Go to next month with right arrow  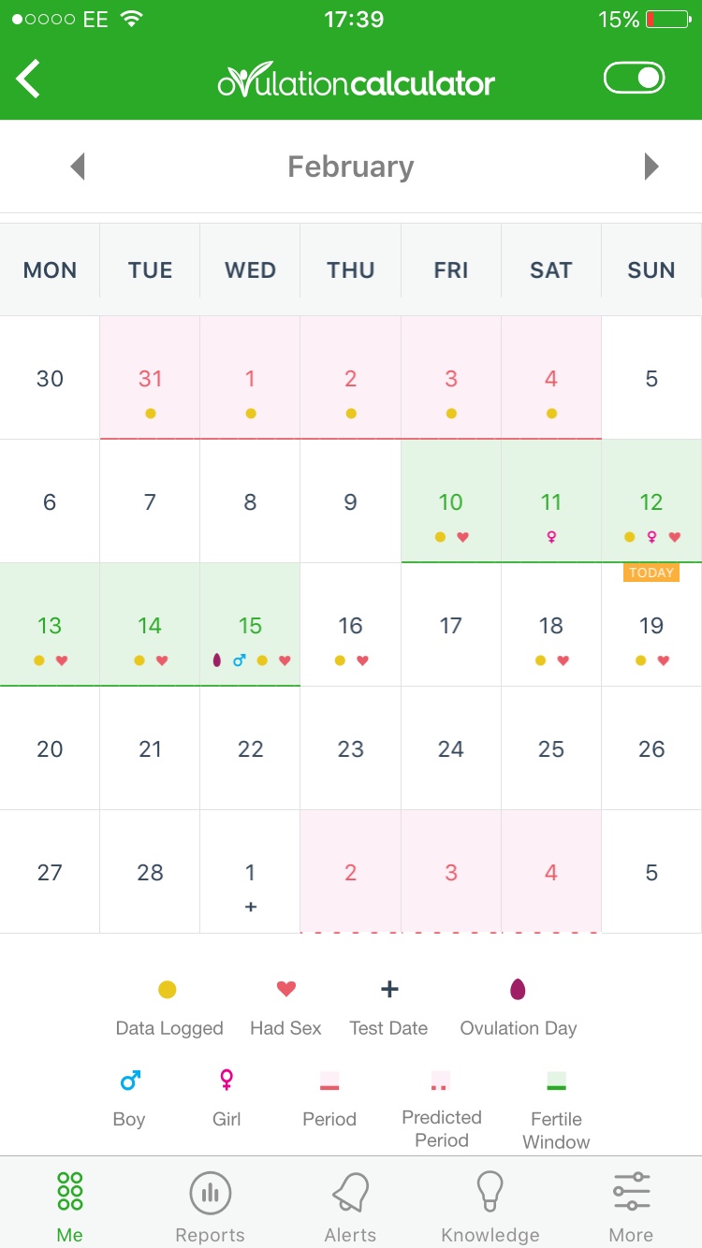point(651,167)
